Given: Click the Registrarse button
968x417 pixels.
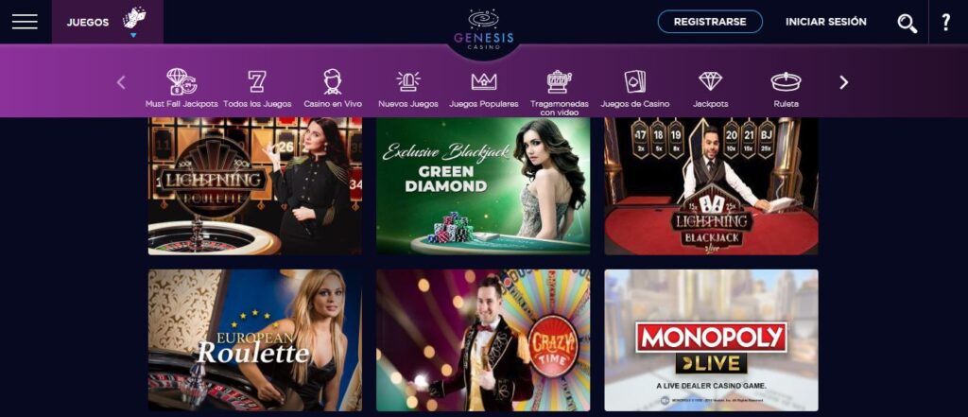Looking at the screenshot, I should (710, 22).
